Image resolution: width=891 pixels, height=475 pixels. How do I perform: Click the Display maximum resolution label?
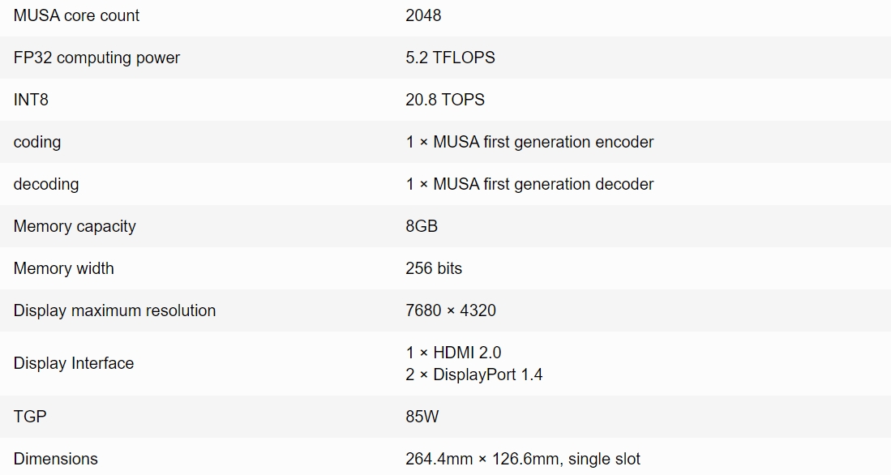click(x=114, y=310)
